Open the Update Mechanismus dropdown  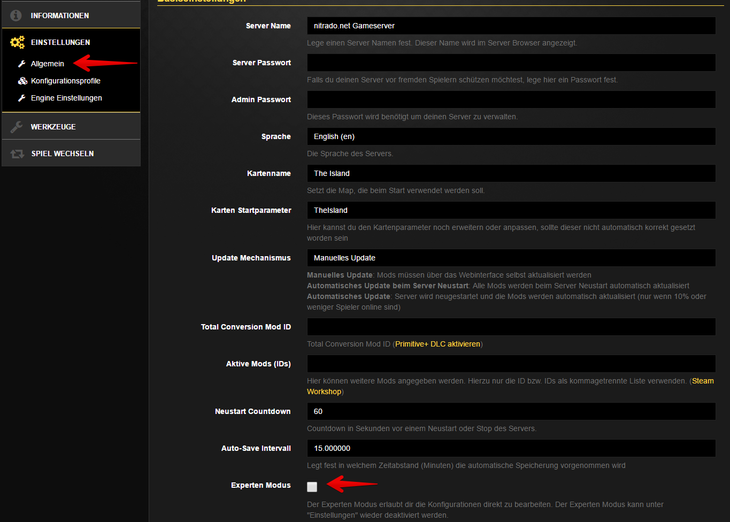click(511, 258)
